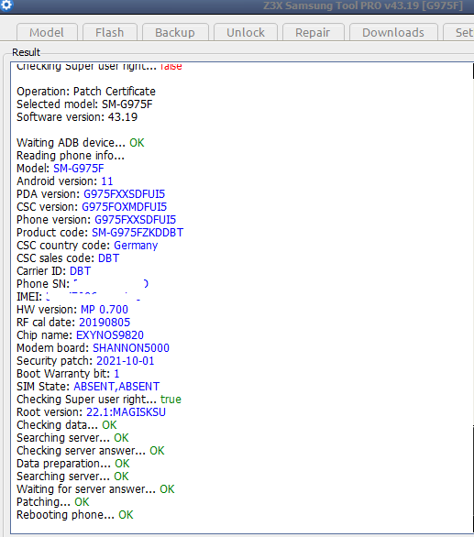Click the 'Phone SN:' line

click(83, 284)
